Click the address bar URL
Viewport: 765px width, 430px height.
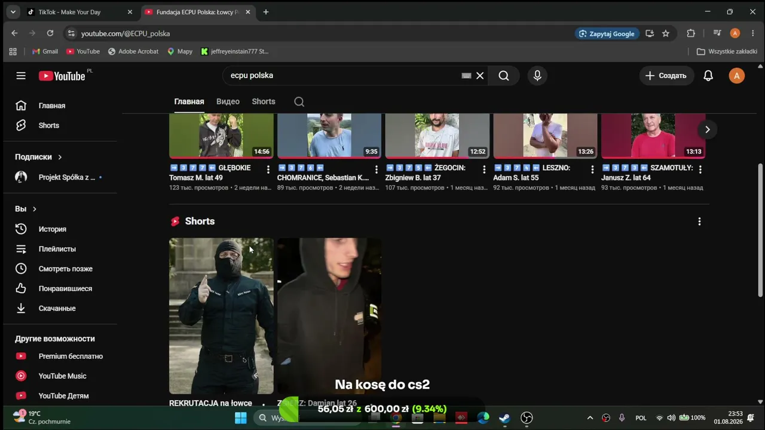[126, 34]
